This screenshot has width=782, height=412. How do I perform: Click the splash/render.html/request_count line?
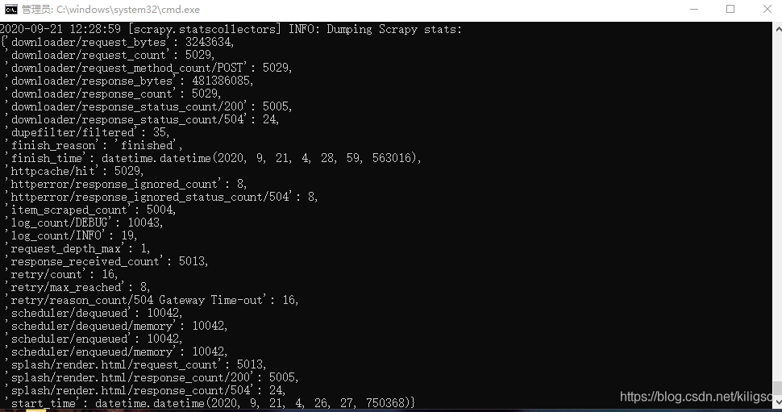coord(135,364)
